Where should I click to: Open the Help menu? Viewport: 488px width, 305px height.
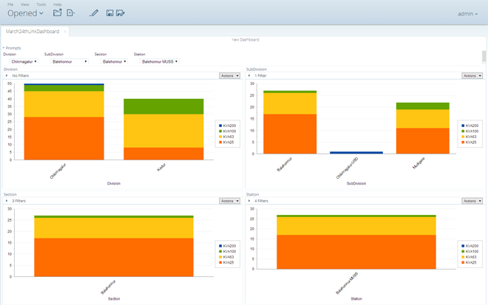click(57, 4)
